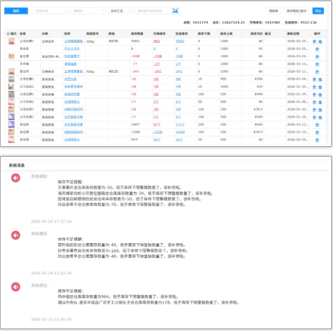The image size is (333, 331).
Task: Open the 50KG in-transit stock link
Action: click(180, 41)
